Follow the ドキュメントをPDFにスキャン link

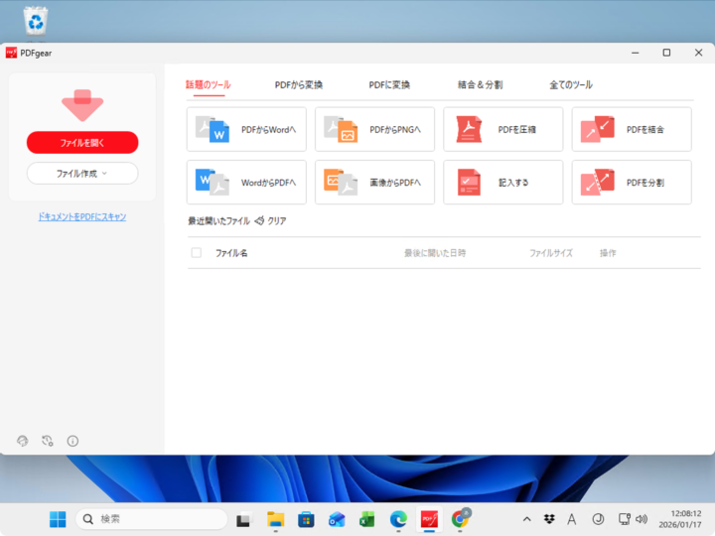[x=82, y=216]
